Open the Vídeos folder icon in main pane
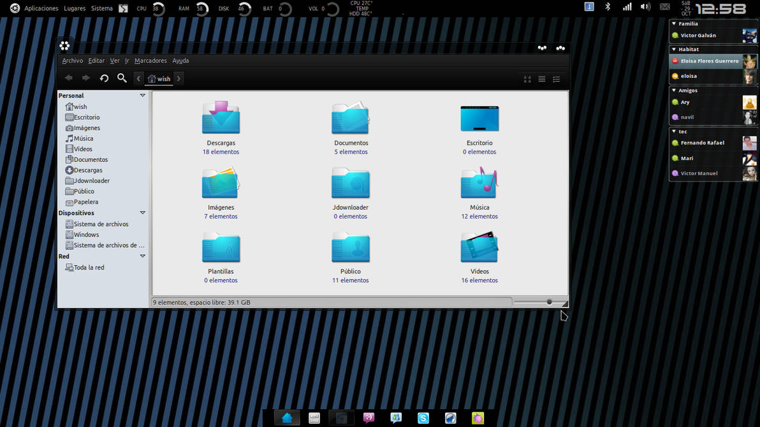This screenshot has height=427, width=760. click(x=479, y=247)
